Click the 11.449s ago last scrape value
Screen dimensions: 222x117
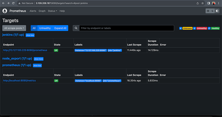point(134,50)
